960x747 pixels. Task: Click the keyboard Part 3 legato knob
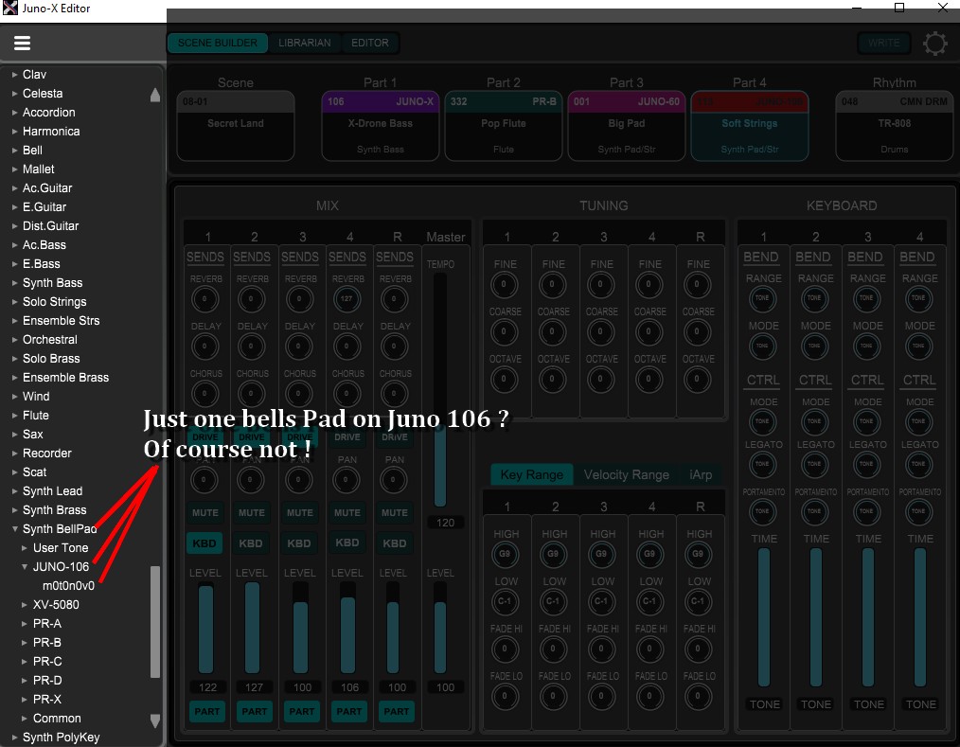pyautogui.click(x=866, y=464)
